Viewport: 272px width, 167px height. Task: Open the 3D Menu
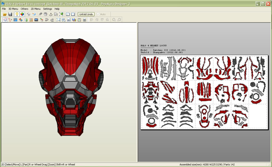(13, 9)
